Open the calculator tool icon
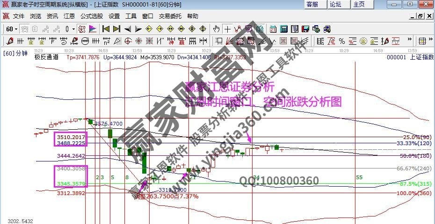 283,29
